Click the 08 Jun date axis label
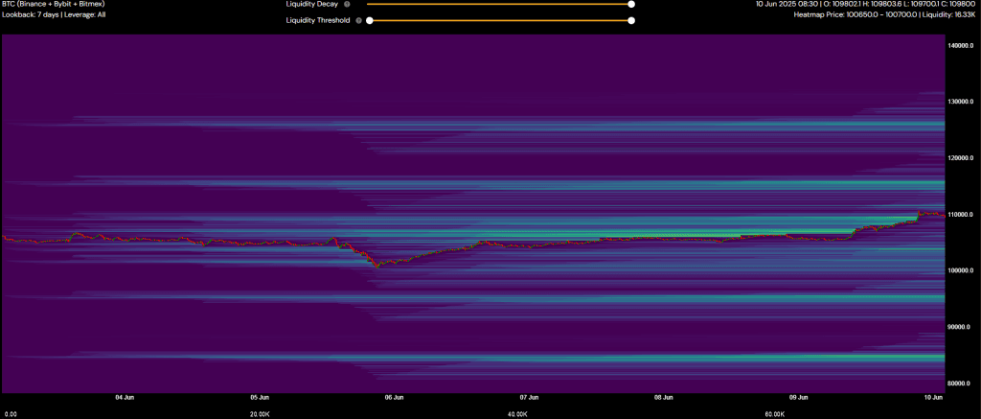 pos(664,397)
